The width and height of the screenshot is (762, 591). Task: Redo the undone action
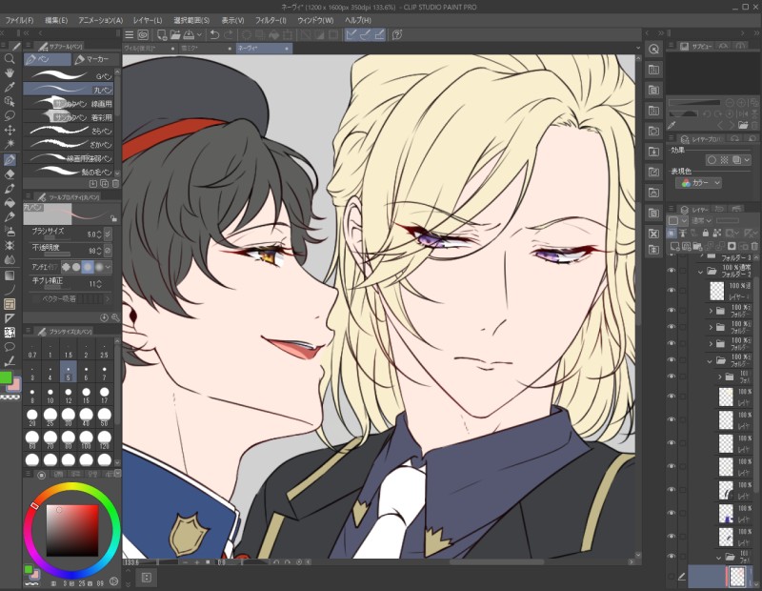229,34
